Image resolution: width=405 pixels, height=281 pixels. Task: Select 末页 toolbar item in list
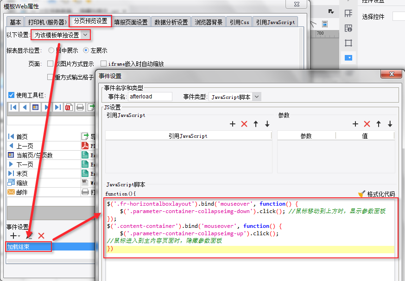click(44, 174)
